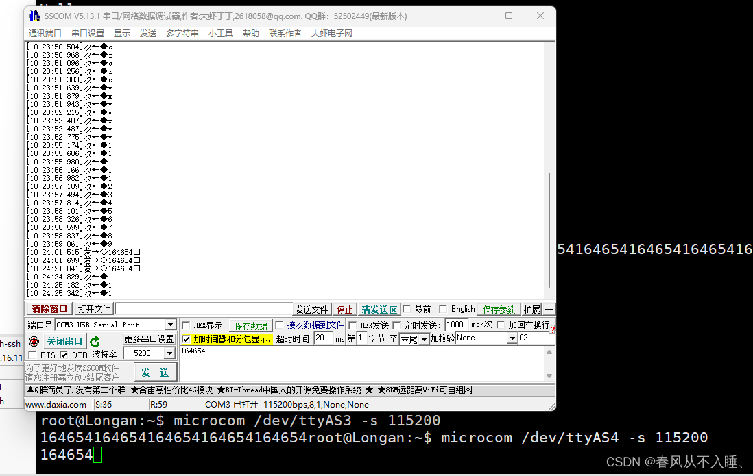The image size is (753, 476).
Task: Click 停止 to stop sending
Action: pyautogui.click(x=345, y=309)
